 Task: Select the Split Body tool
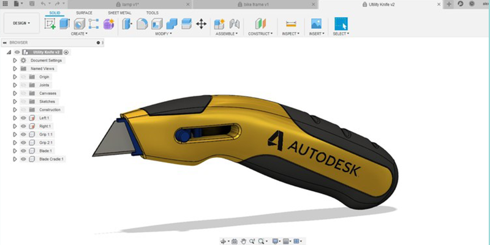[187, 24]
